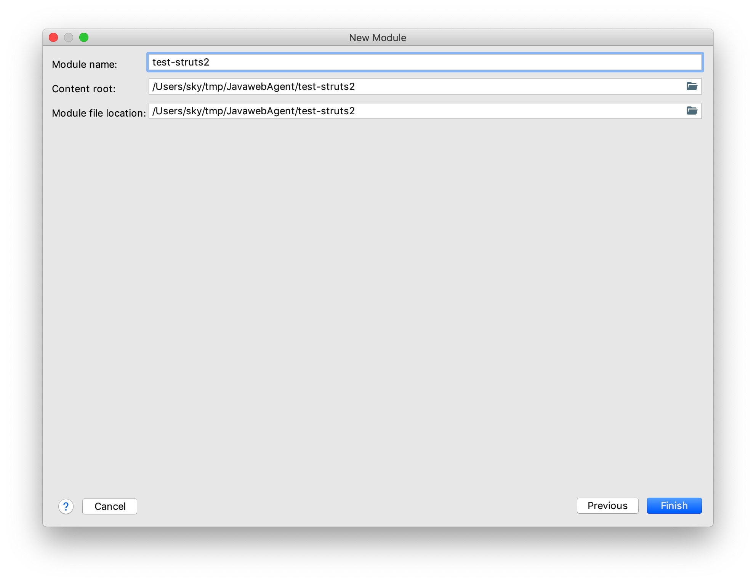Click into the Module file location field
Screen dimensions: 756x583
(x=495, y=111)
